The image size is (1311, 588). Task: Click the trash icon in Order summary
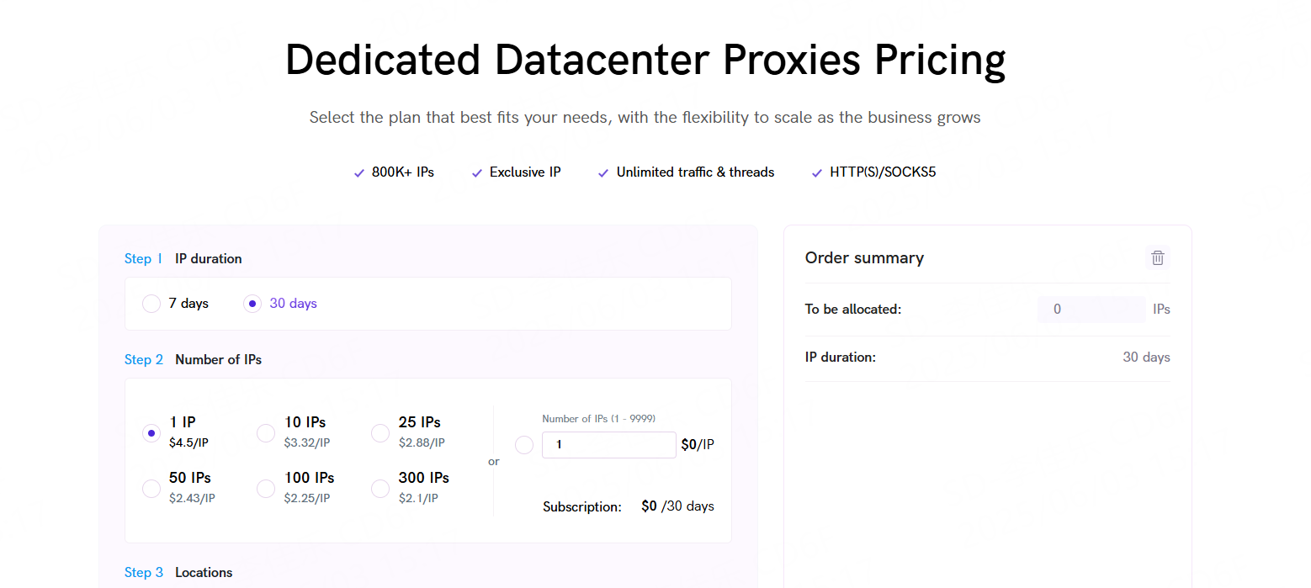[x=1158, y=257]
